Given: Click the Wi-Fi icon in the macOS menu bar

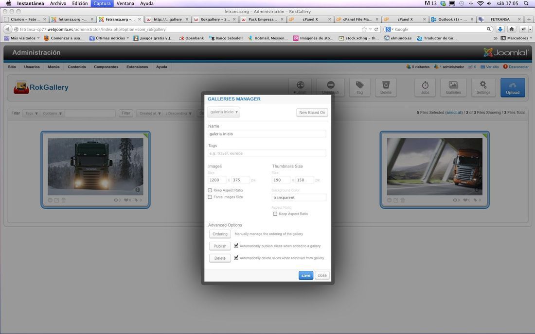Looking at the screenshot, I should pos(481,3).
